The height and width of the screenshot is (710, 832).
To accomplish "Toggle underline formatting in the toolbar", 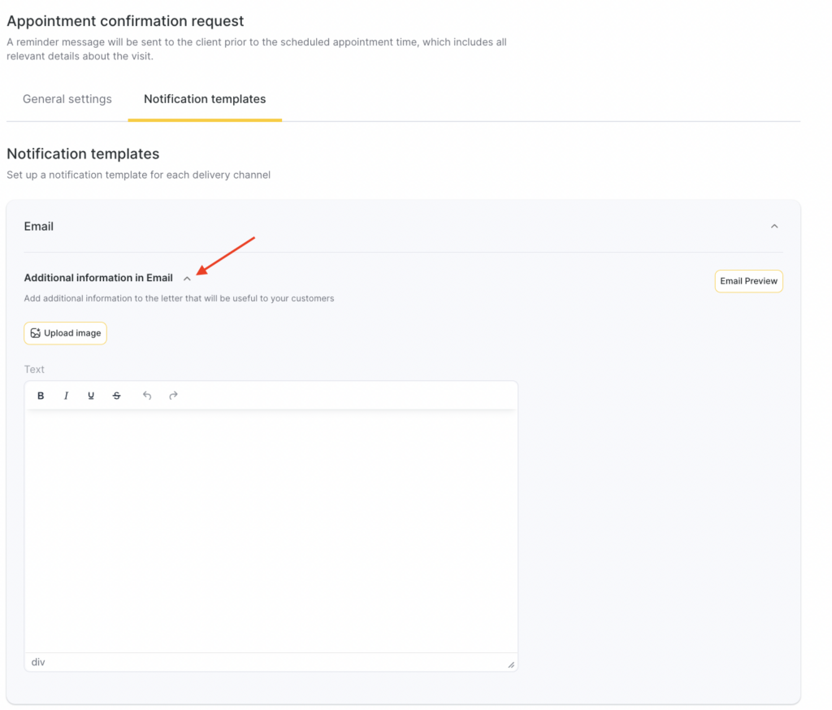I will pos(91,396).
